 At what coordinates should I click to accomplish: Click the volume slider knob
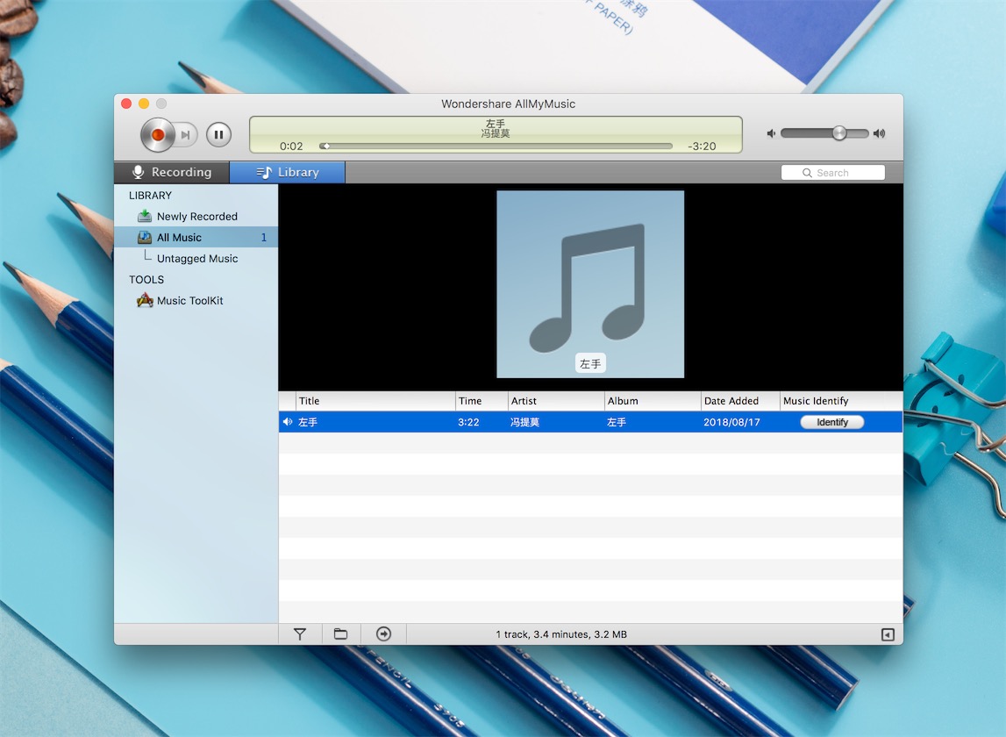tap(839, 133)
